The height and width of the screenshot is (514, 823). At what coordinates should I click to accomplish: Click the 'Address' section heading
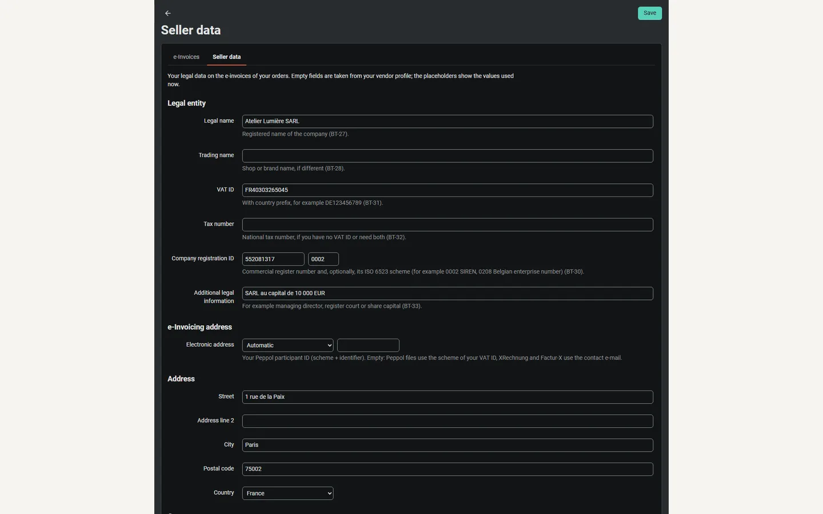pyautogui.click(x=181, y=379)
